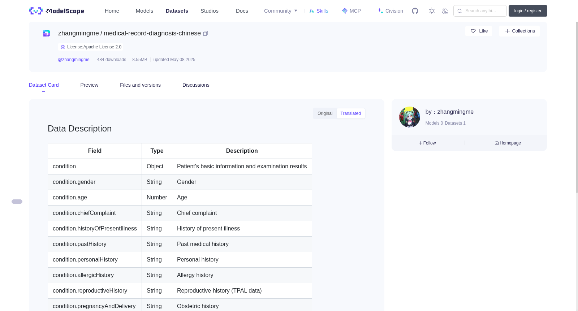Click the Data Description heading
This screenshot has height=311, width=578.
80,129
